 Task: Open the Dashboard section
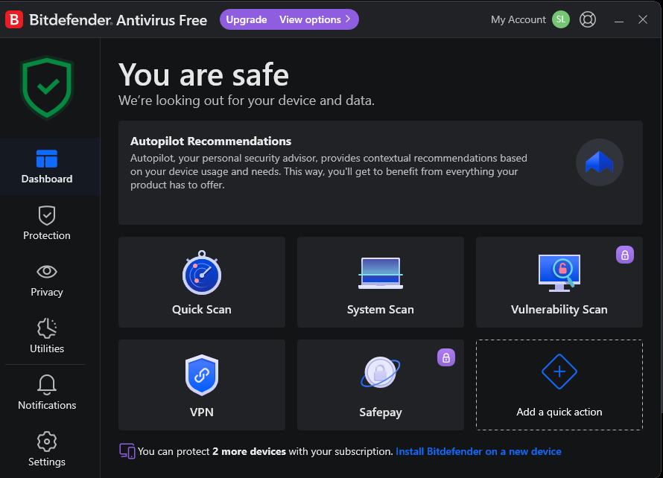click(47, 167)
